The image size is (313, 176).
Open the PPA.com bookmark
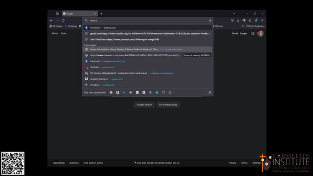(218, 26)
